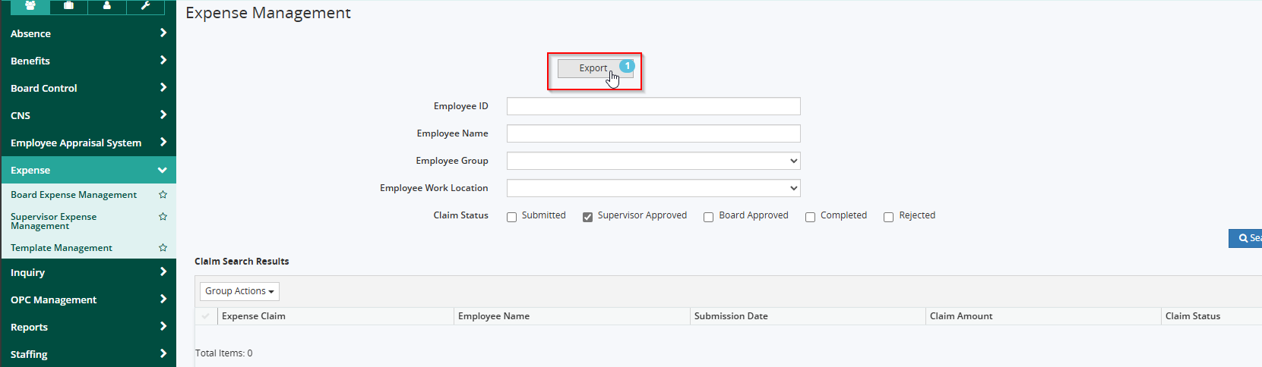
Task: Favorite Template Management with star icon
Action: click(163, 248)
